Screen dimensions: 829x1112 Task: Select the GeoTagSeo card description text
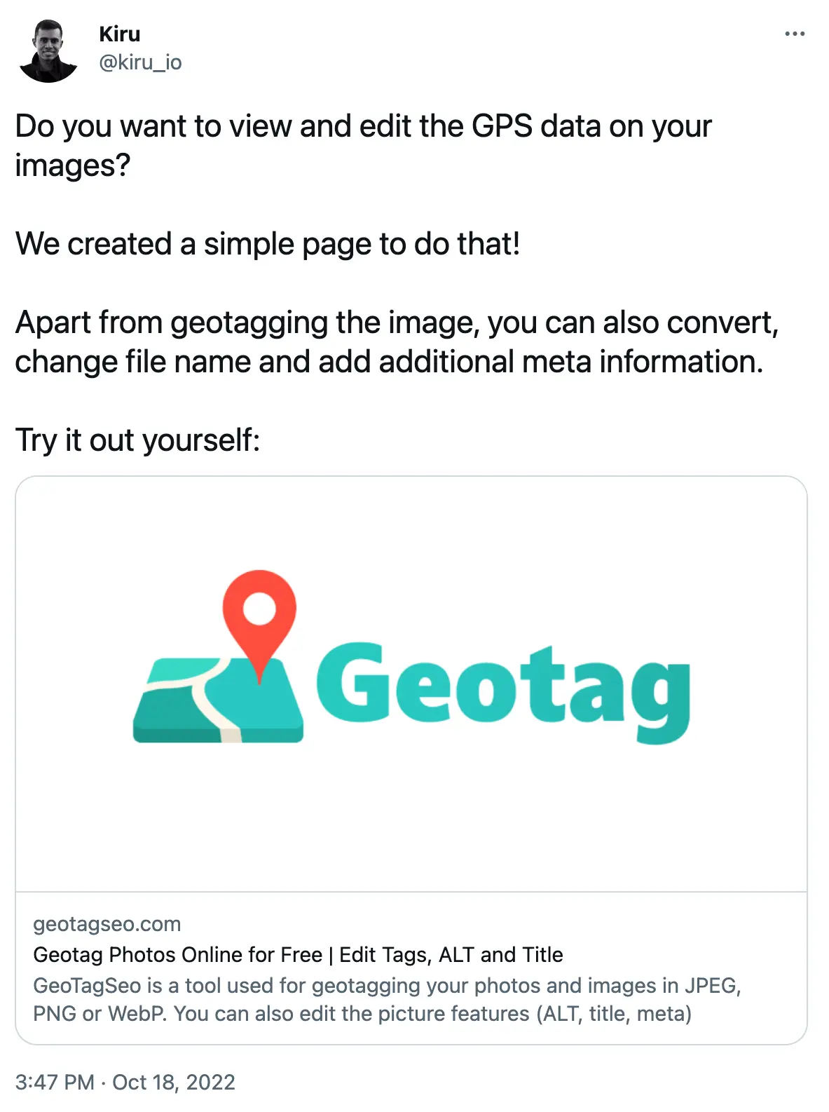[385, 999]
